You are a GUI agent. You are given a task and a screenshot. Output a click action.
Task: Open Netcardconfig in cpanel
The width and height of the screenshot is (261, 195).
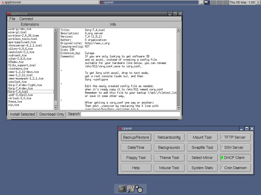(x=169, y=137)
